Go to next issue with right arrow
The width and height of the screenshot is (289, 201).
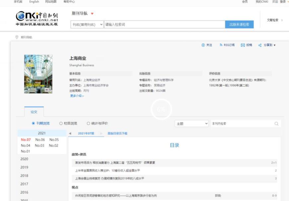click(x=101, y=134)
